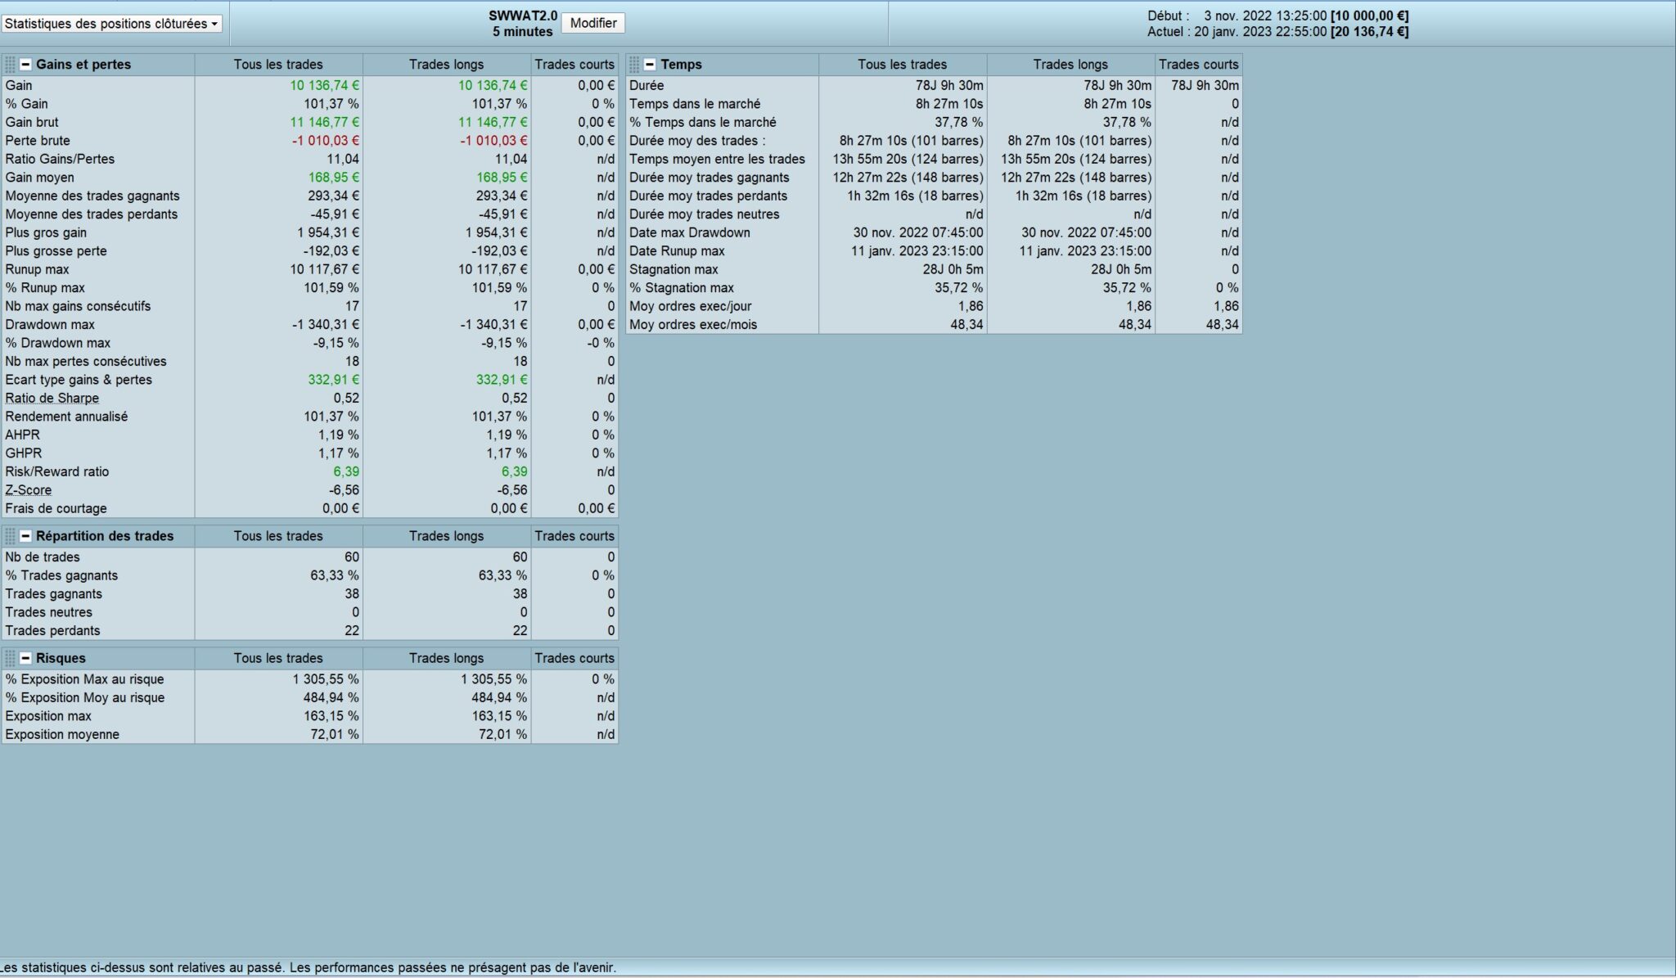Collapse the Répartition des trades section
This screenshot has width=1676, height=978.
[x=26, y=536]
